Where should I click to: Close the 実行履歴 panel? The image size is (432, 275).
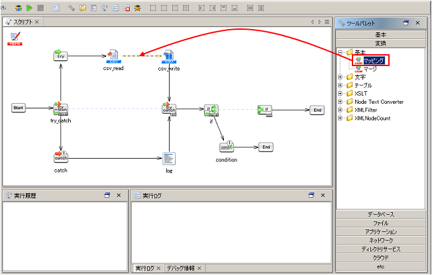pyautogui.click(x=119, y=196)
